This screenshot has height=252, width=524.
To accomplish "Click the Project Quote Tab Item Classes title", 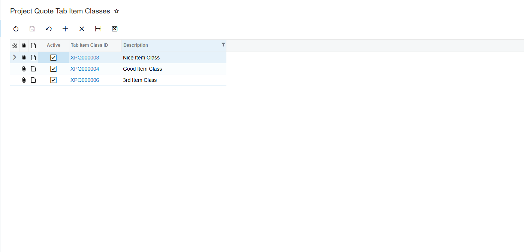I will tap(60, 11).
